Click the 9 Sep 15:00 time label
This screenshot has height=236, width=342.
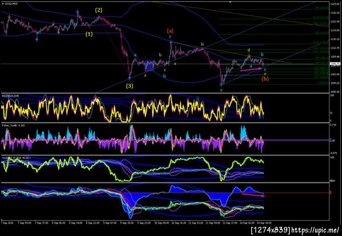pyautogui.click(x=127, y=223)
